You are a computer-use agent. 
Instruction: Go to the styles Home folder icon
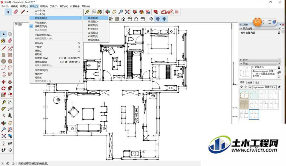[x=250, y=87]
